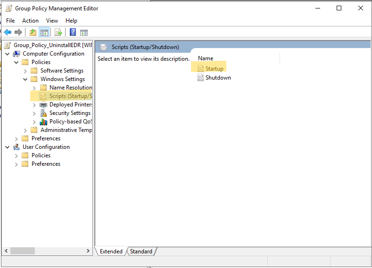Image resolution: width=372 pixels, height=268 pixels.
Task: Open the Help menu
Action: tap(71, 21)
